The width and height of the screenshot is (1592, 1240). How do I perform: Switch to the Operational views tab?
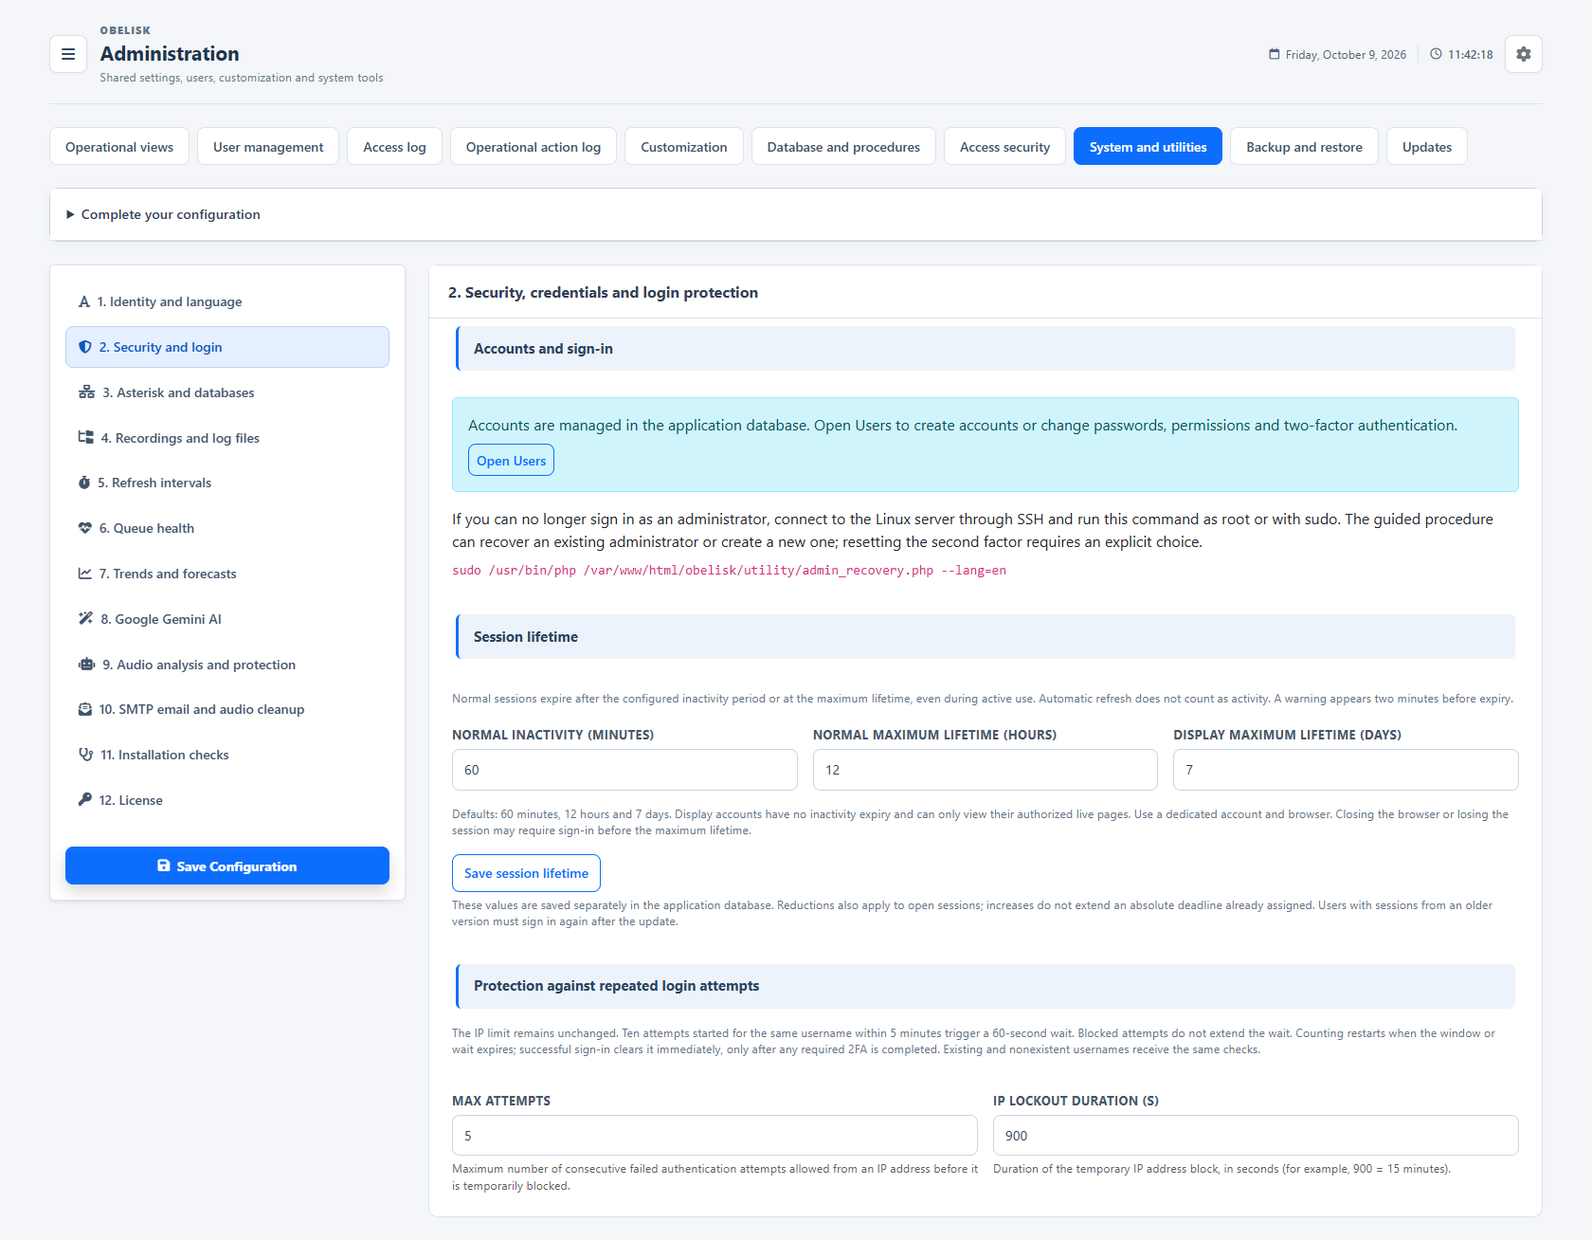coord(119,146)
